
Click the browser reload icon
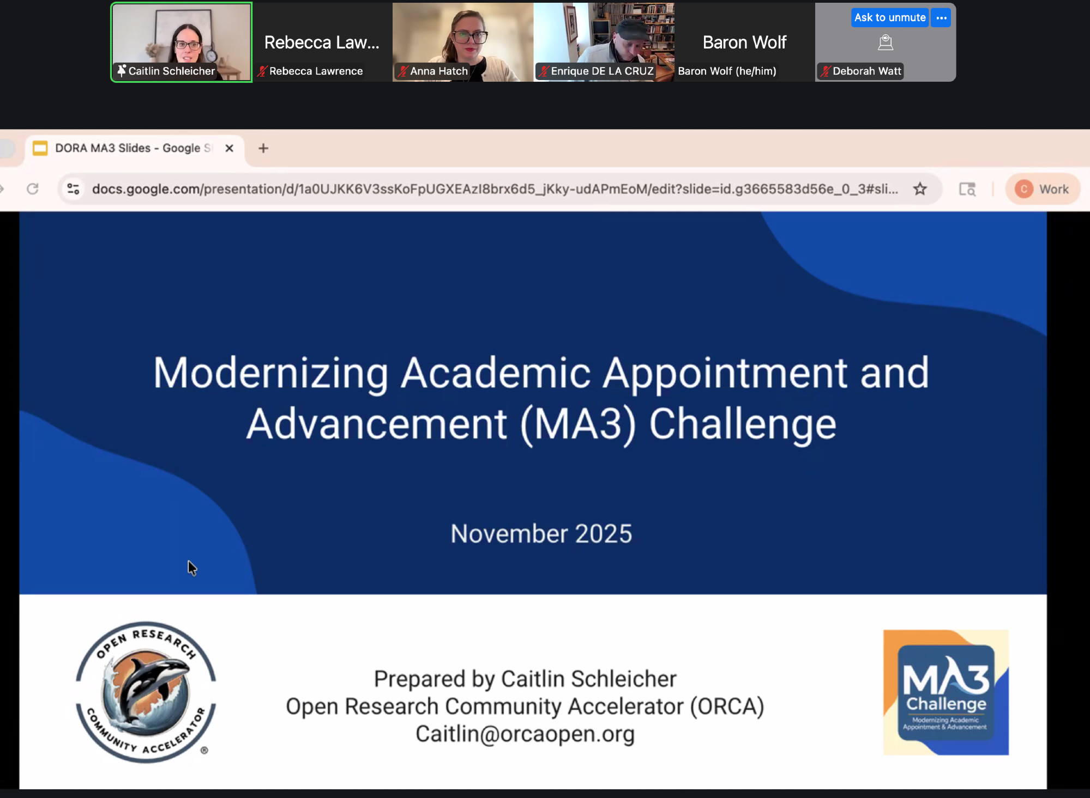[x=33, y=189]
